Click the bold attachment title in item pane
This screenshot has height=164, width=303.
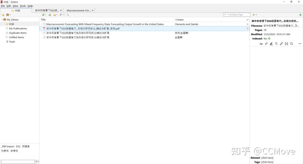click(x=275, y=21)
